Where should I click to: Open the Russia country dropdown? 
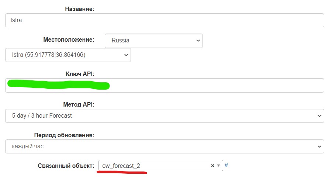tap(153, 41)
